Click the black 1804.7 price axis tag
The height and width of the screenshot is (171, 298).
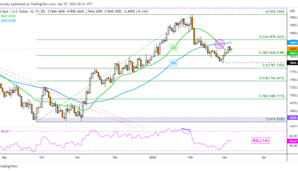[x=291, y=62]
